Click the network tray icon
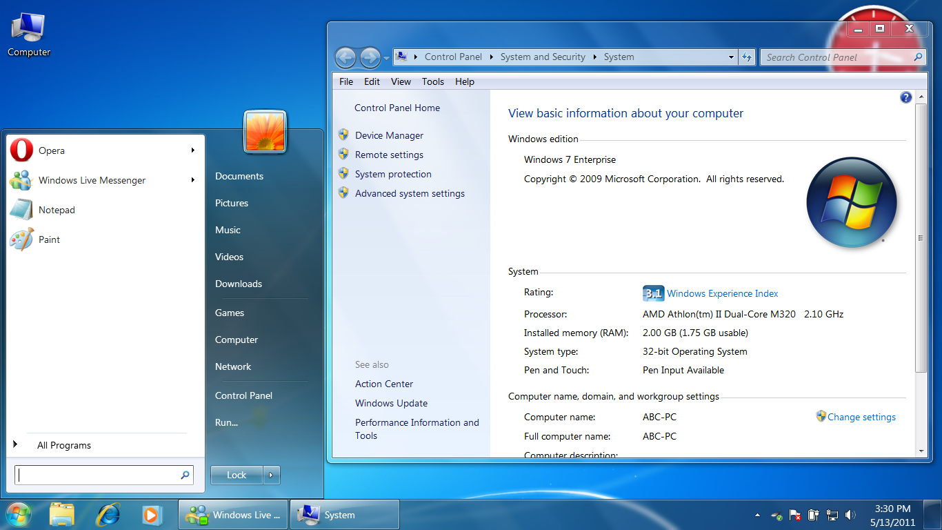 [x=832, y=515]
